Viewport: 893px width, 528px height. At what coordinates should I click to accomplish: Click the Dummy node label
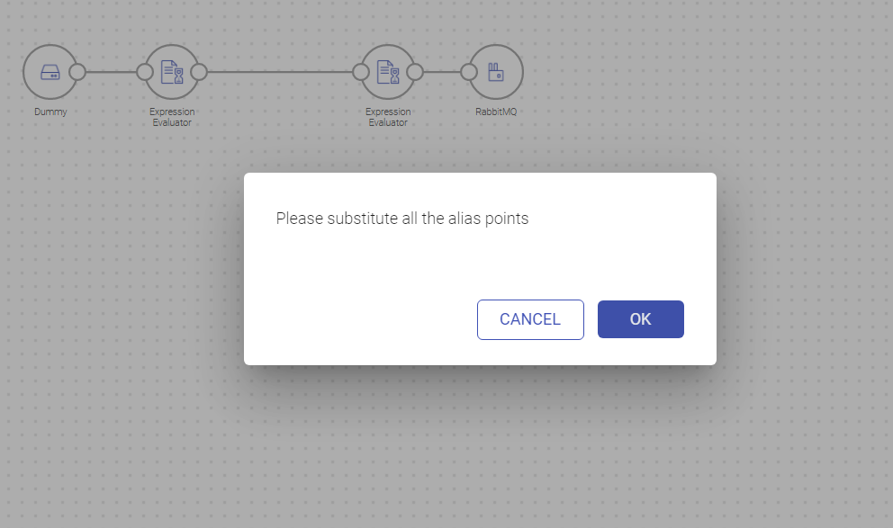coord(50,112)
